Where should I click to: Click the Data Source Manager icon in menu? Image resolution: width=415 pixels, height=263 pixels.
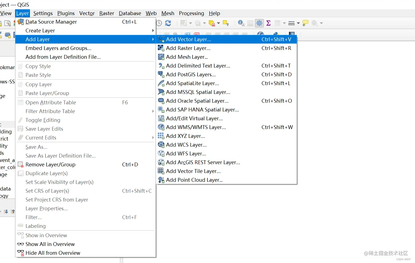pos(21,22)
